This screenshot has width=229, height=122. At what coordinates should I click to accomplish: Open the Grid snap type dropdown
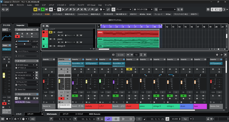(x=124, y=9)
